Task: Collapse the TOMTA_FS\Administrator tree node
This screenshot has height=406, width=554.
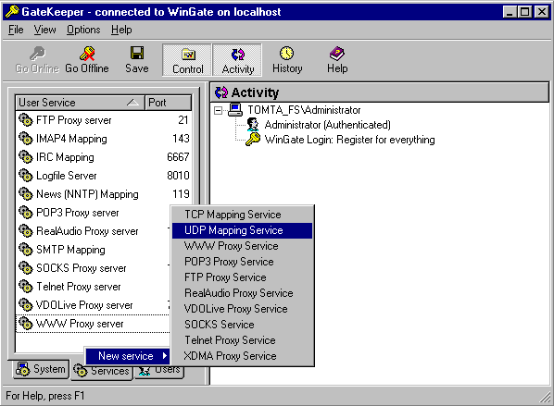Action: (x=219, y=110)
